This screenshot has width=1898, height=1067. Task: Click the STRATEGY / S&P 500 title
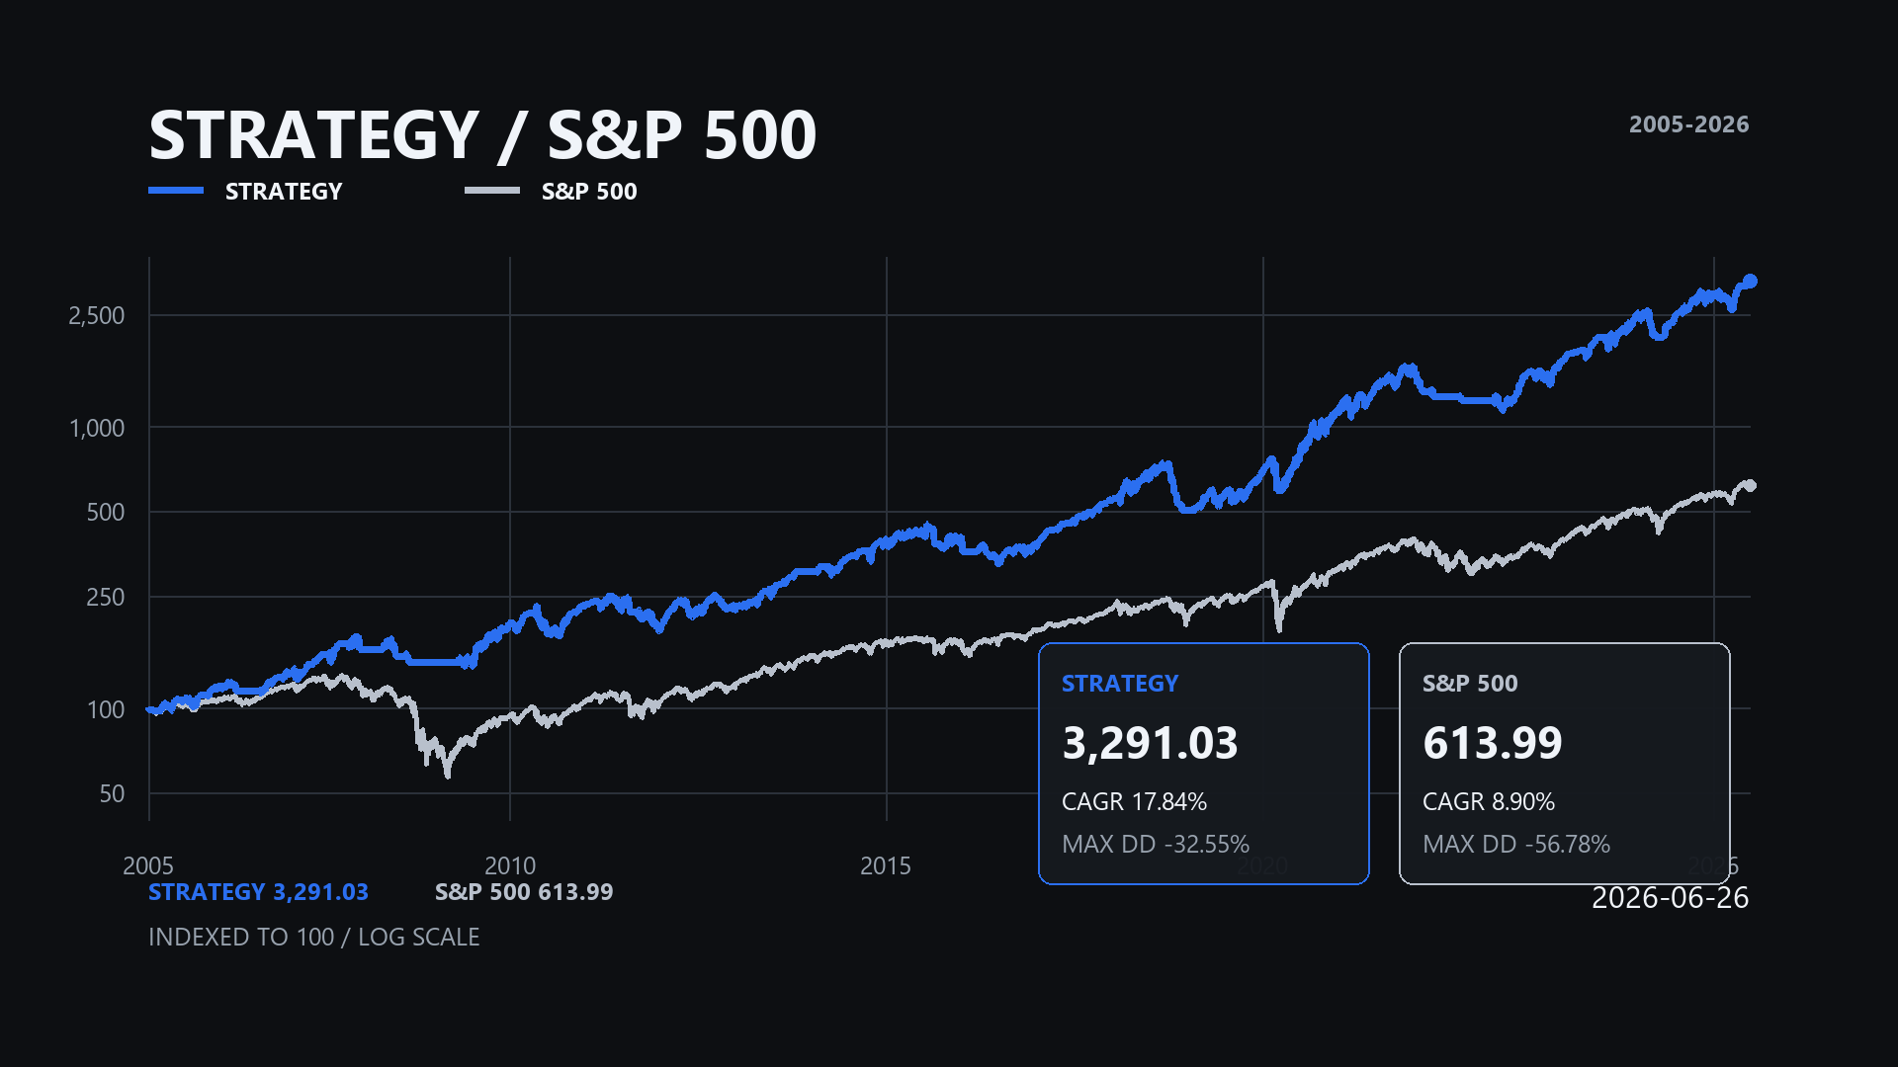click(482, 134)
